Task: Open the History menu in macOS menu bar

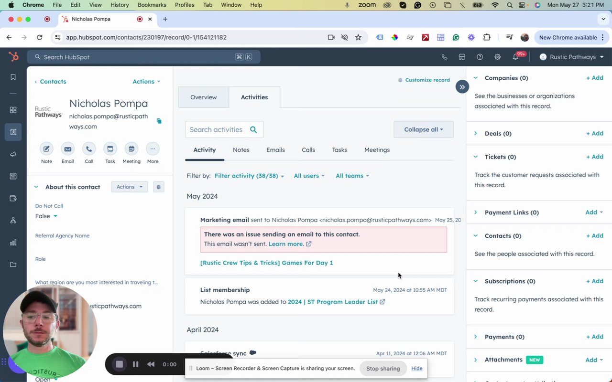Action: (x=120, y=5)
